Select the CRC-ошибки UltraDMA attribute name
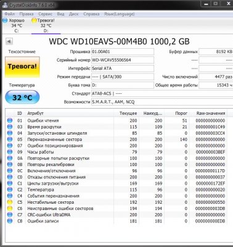The image size is (233, 247). (49, 215)
